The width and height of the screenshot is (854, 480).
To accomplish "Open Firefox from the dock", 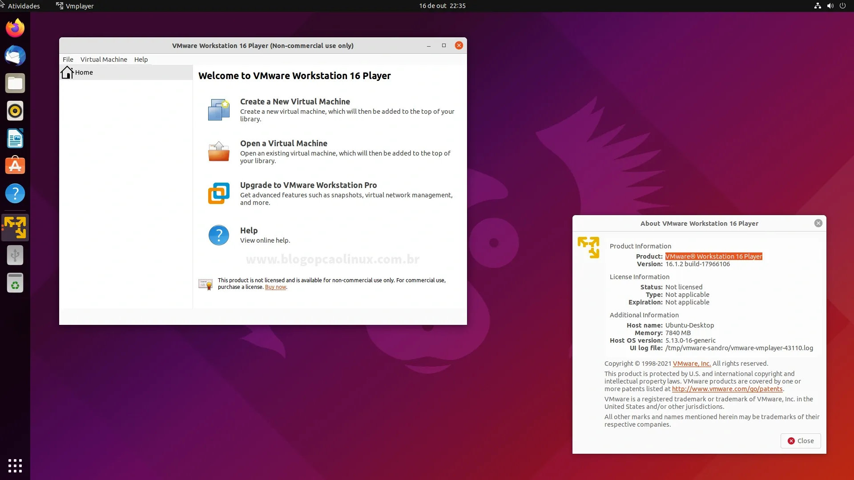I will 15,28.
